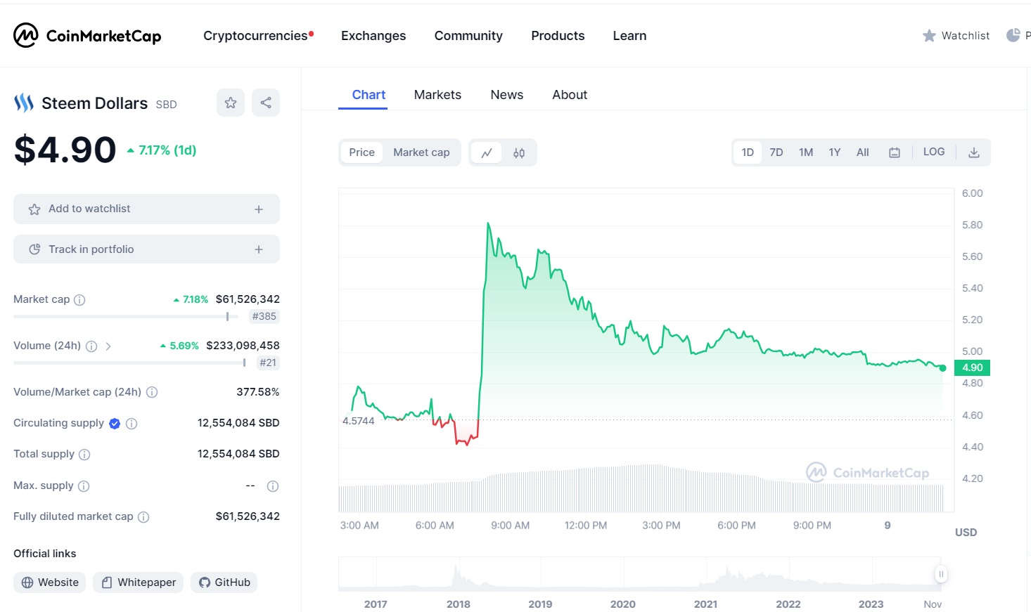Click the 4.5744 opening price label
Screen dimensions: 1031x612
pos(359,421)
